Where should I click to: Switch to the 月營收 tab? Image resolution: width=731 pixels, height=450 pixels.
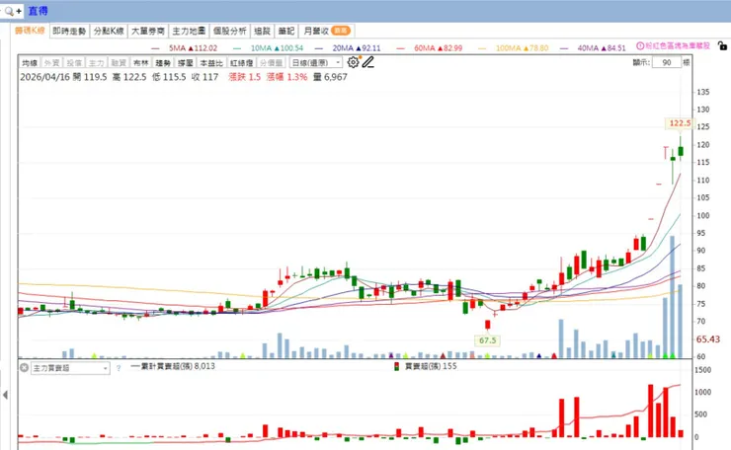326,31
